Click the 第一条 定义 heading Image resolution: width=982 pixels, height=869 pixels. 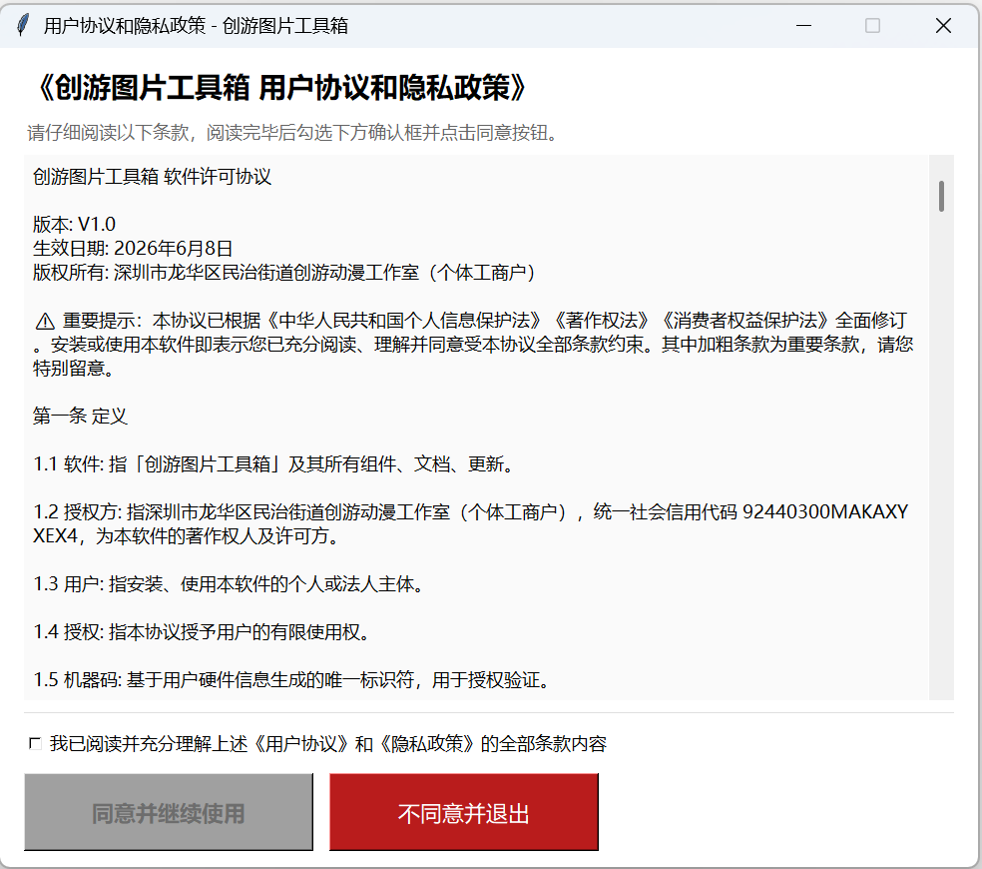pyautogui.click(x=80, y=416)
